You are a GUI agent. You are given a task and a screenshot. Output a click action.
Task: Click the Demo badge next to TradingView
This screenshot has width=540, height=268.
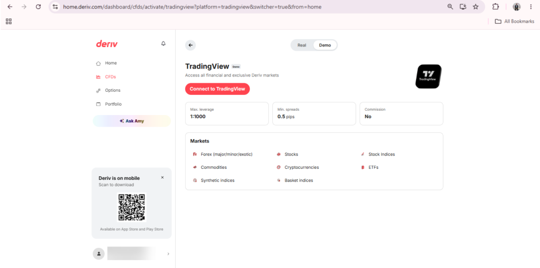pos(236,66)
